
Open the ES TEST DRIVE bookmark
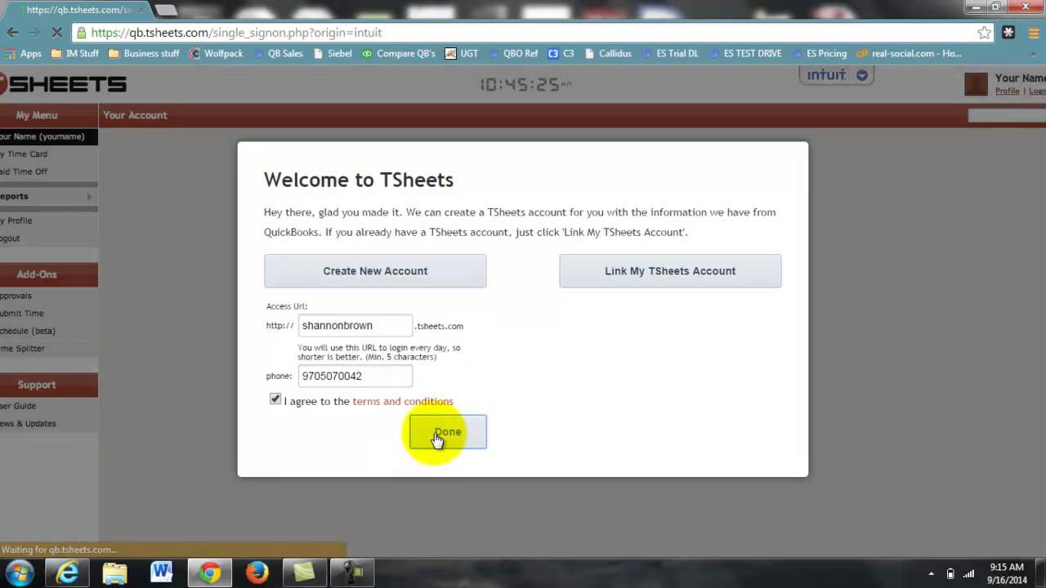tap(745, 53)
